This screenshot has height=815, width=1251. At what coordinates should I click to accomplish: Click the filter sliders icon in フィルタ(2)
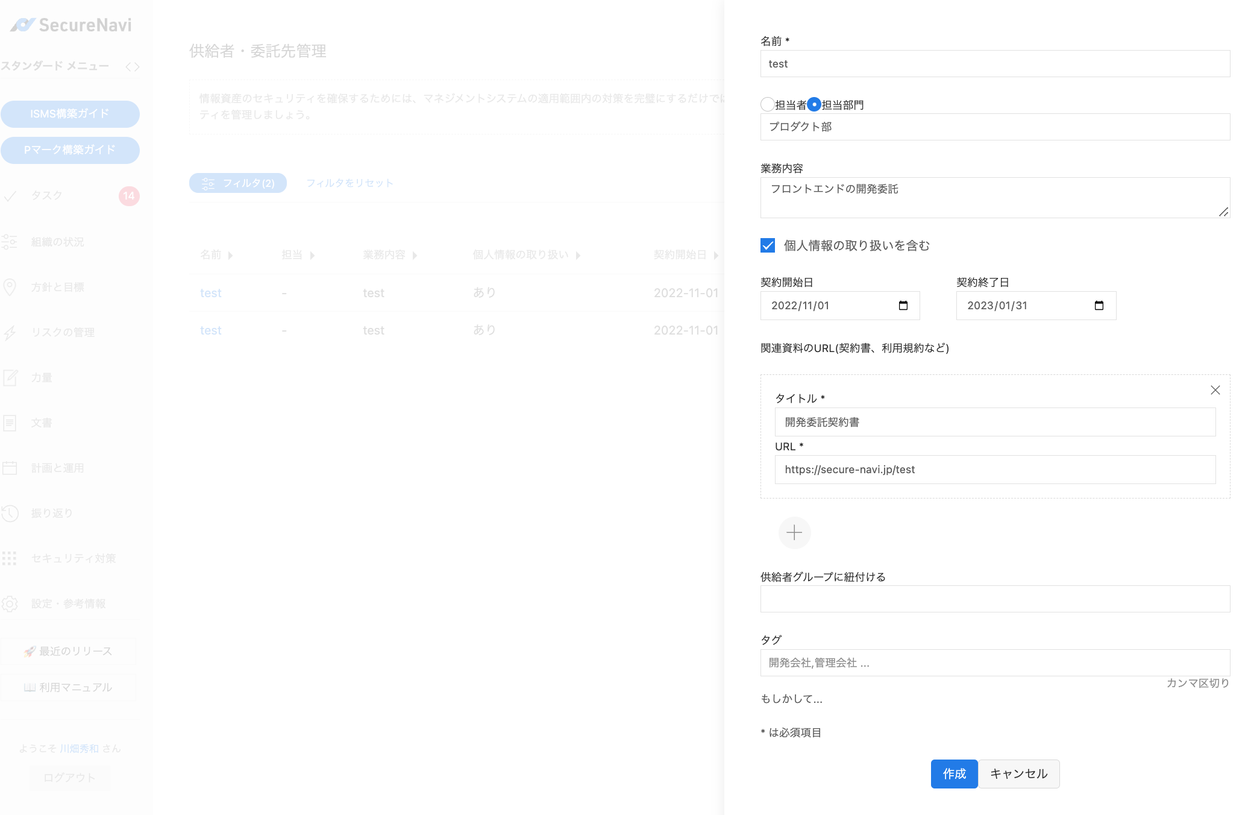click(208, 183)
